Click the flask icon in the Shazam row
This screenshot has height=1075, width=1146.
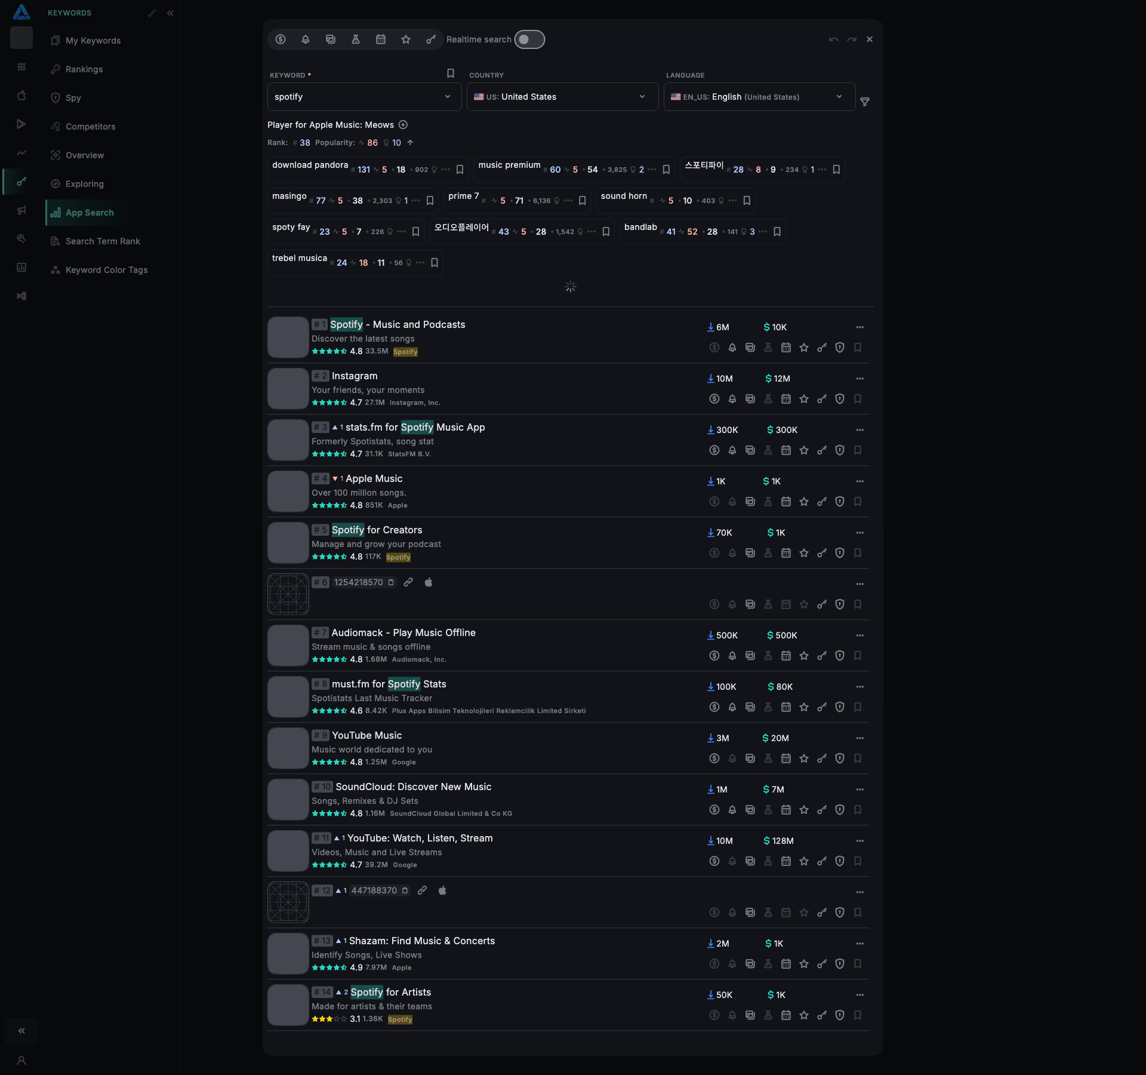[x=768, y=964]
